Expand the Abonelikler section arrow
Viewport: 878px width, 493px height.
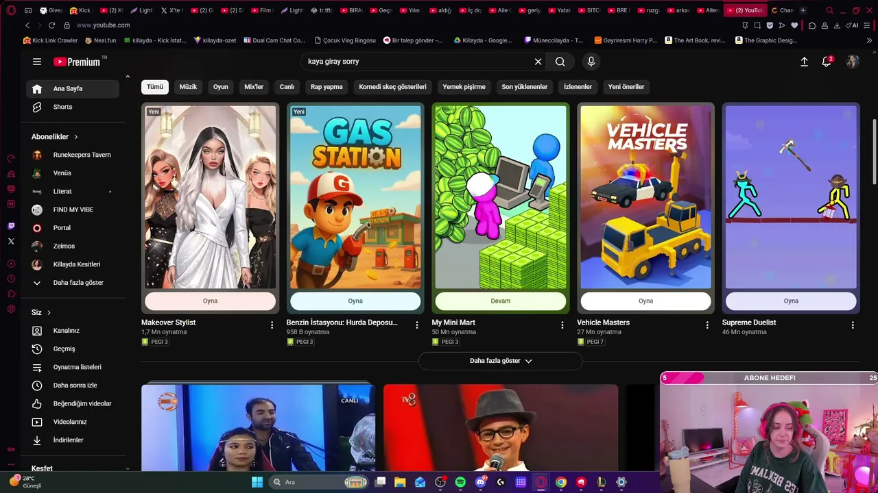(x=75, y=137)
